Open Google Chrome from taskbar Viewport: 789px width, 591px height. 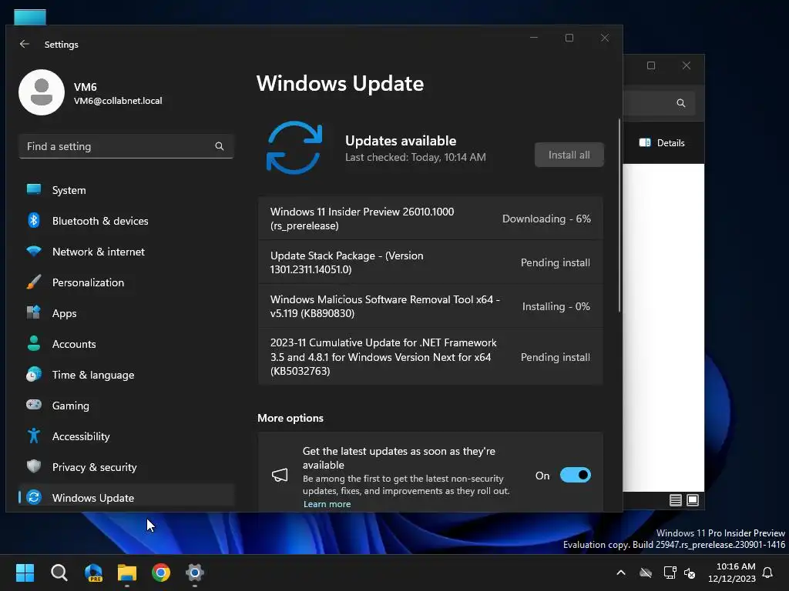point(161,573)
